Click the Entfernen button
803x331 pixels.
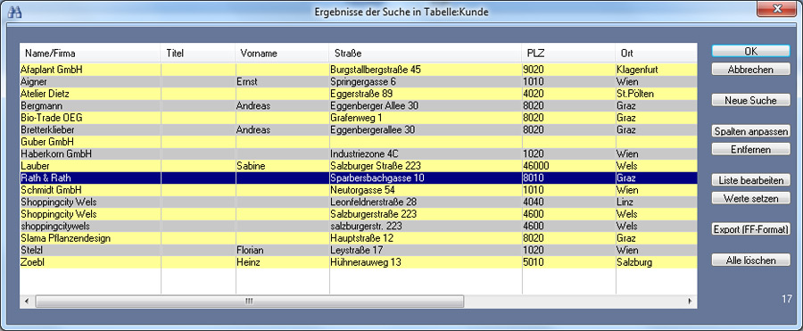tap(750, 149)
